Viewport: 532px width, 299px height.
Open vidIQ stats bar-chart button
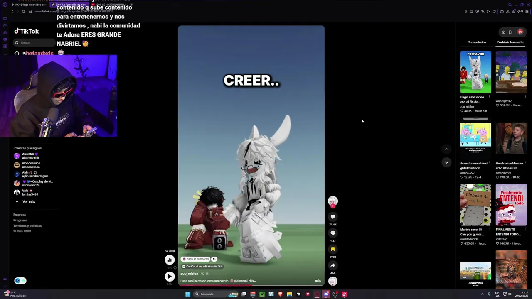tap(169, 260)
